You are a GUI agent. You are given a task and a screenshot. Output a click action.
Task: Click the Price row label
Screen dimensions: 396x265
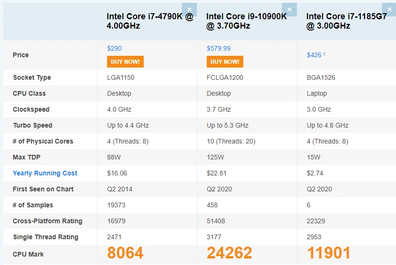tap(21, 55)
